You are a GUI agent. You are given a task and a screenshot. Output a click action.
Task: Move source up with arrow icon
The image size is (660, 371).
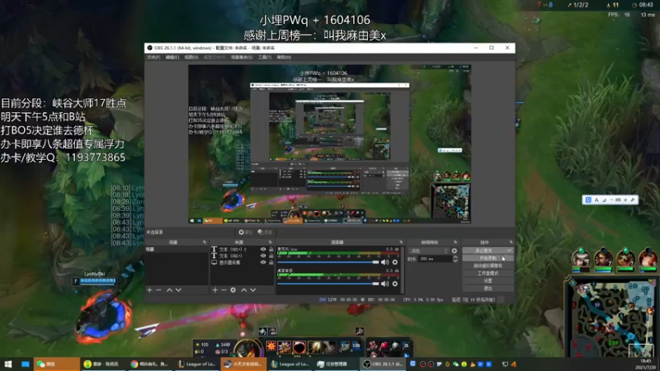pyautogui.click(x=243, y=290)
